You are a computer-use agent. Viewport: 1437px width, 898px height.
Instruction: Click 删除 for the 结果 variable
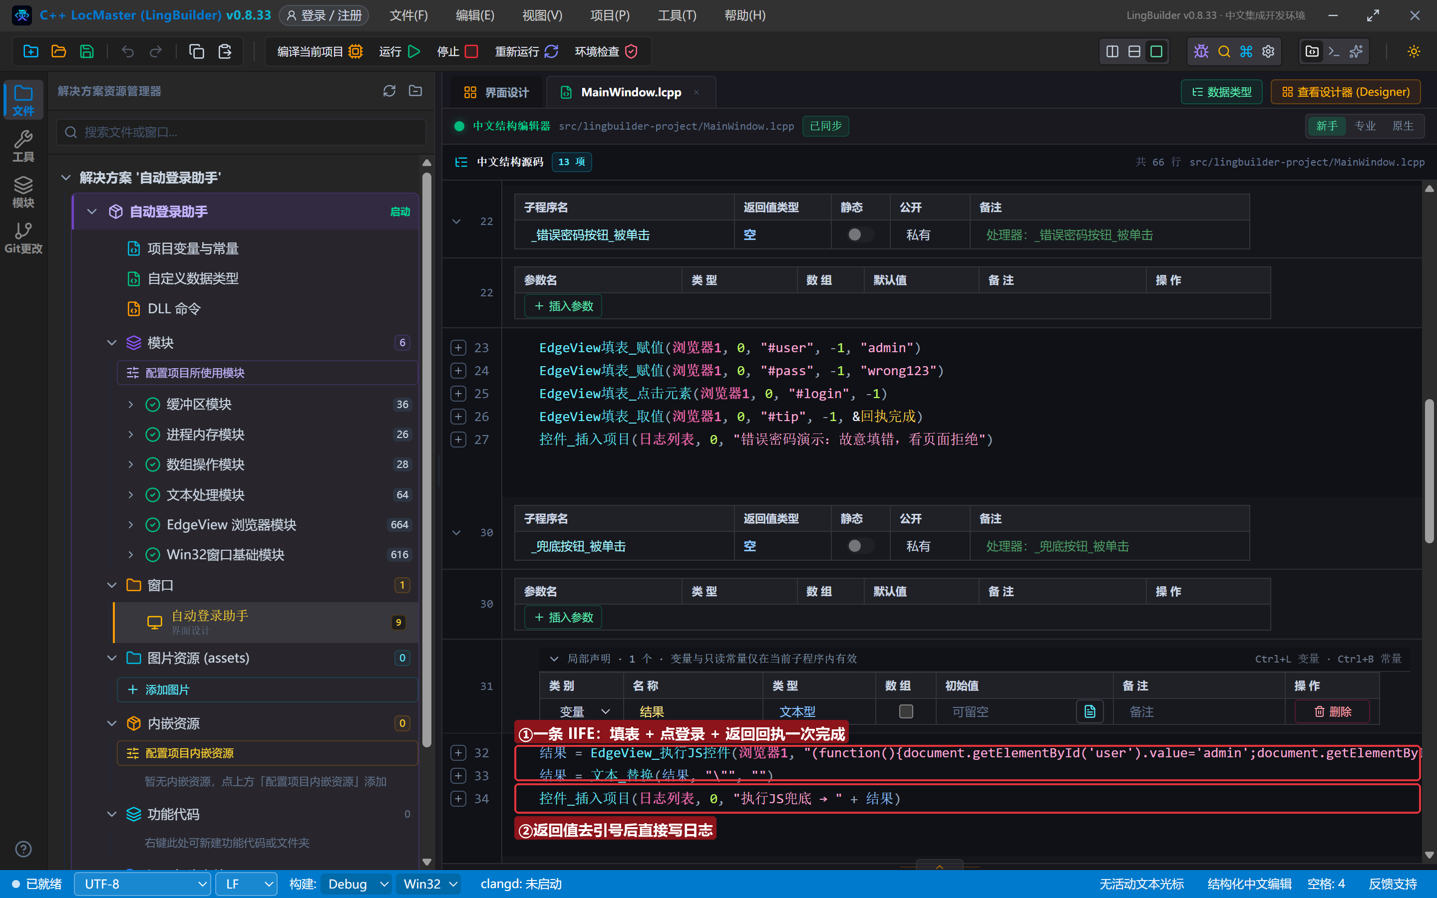point(1332,711)
